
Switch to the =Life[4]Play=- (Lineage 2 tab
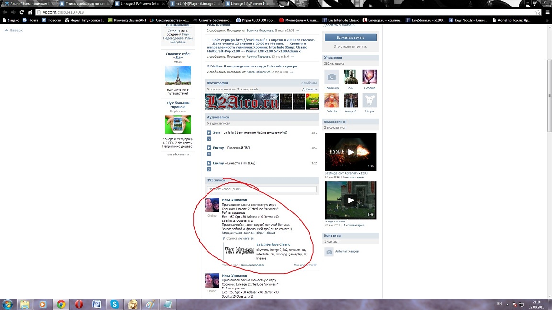(x=194, y=3)
